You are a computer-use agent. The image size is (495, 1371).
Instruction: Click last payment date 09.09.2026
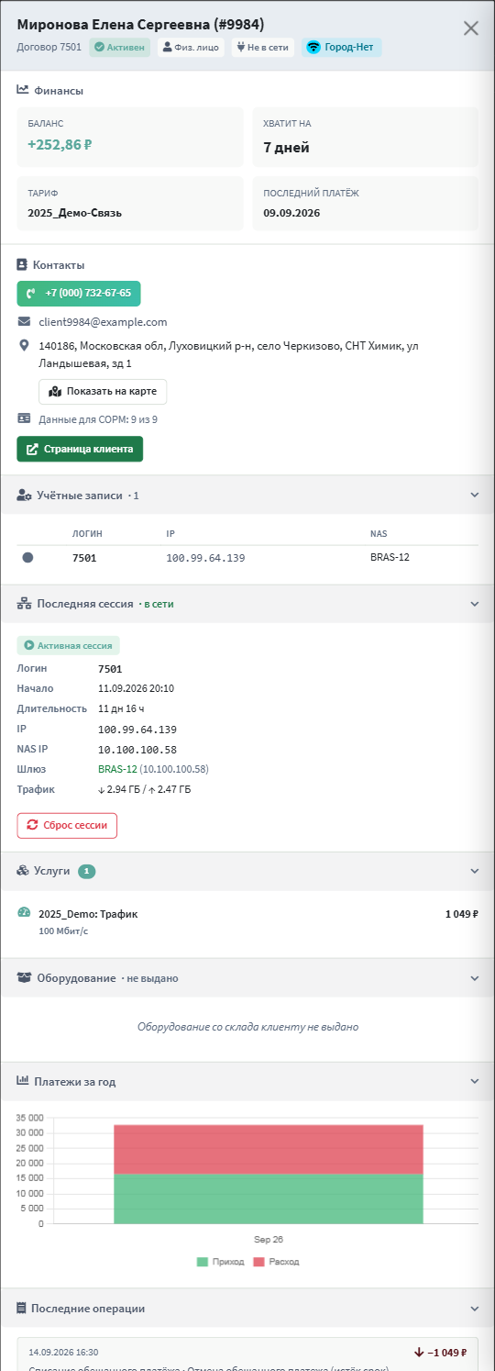[x=291, y=213]
